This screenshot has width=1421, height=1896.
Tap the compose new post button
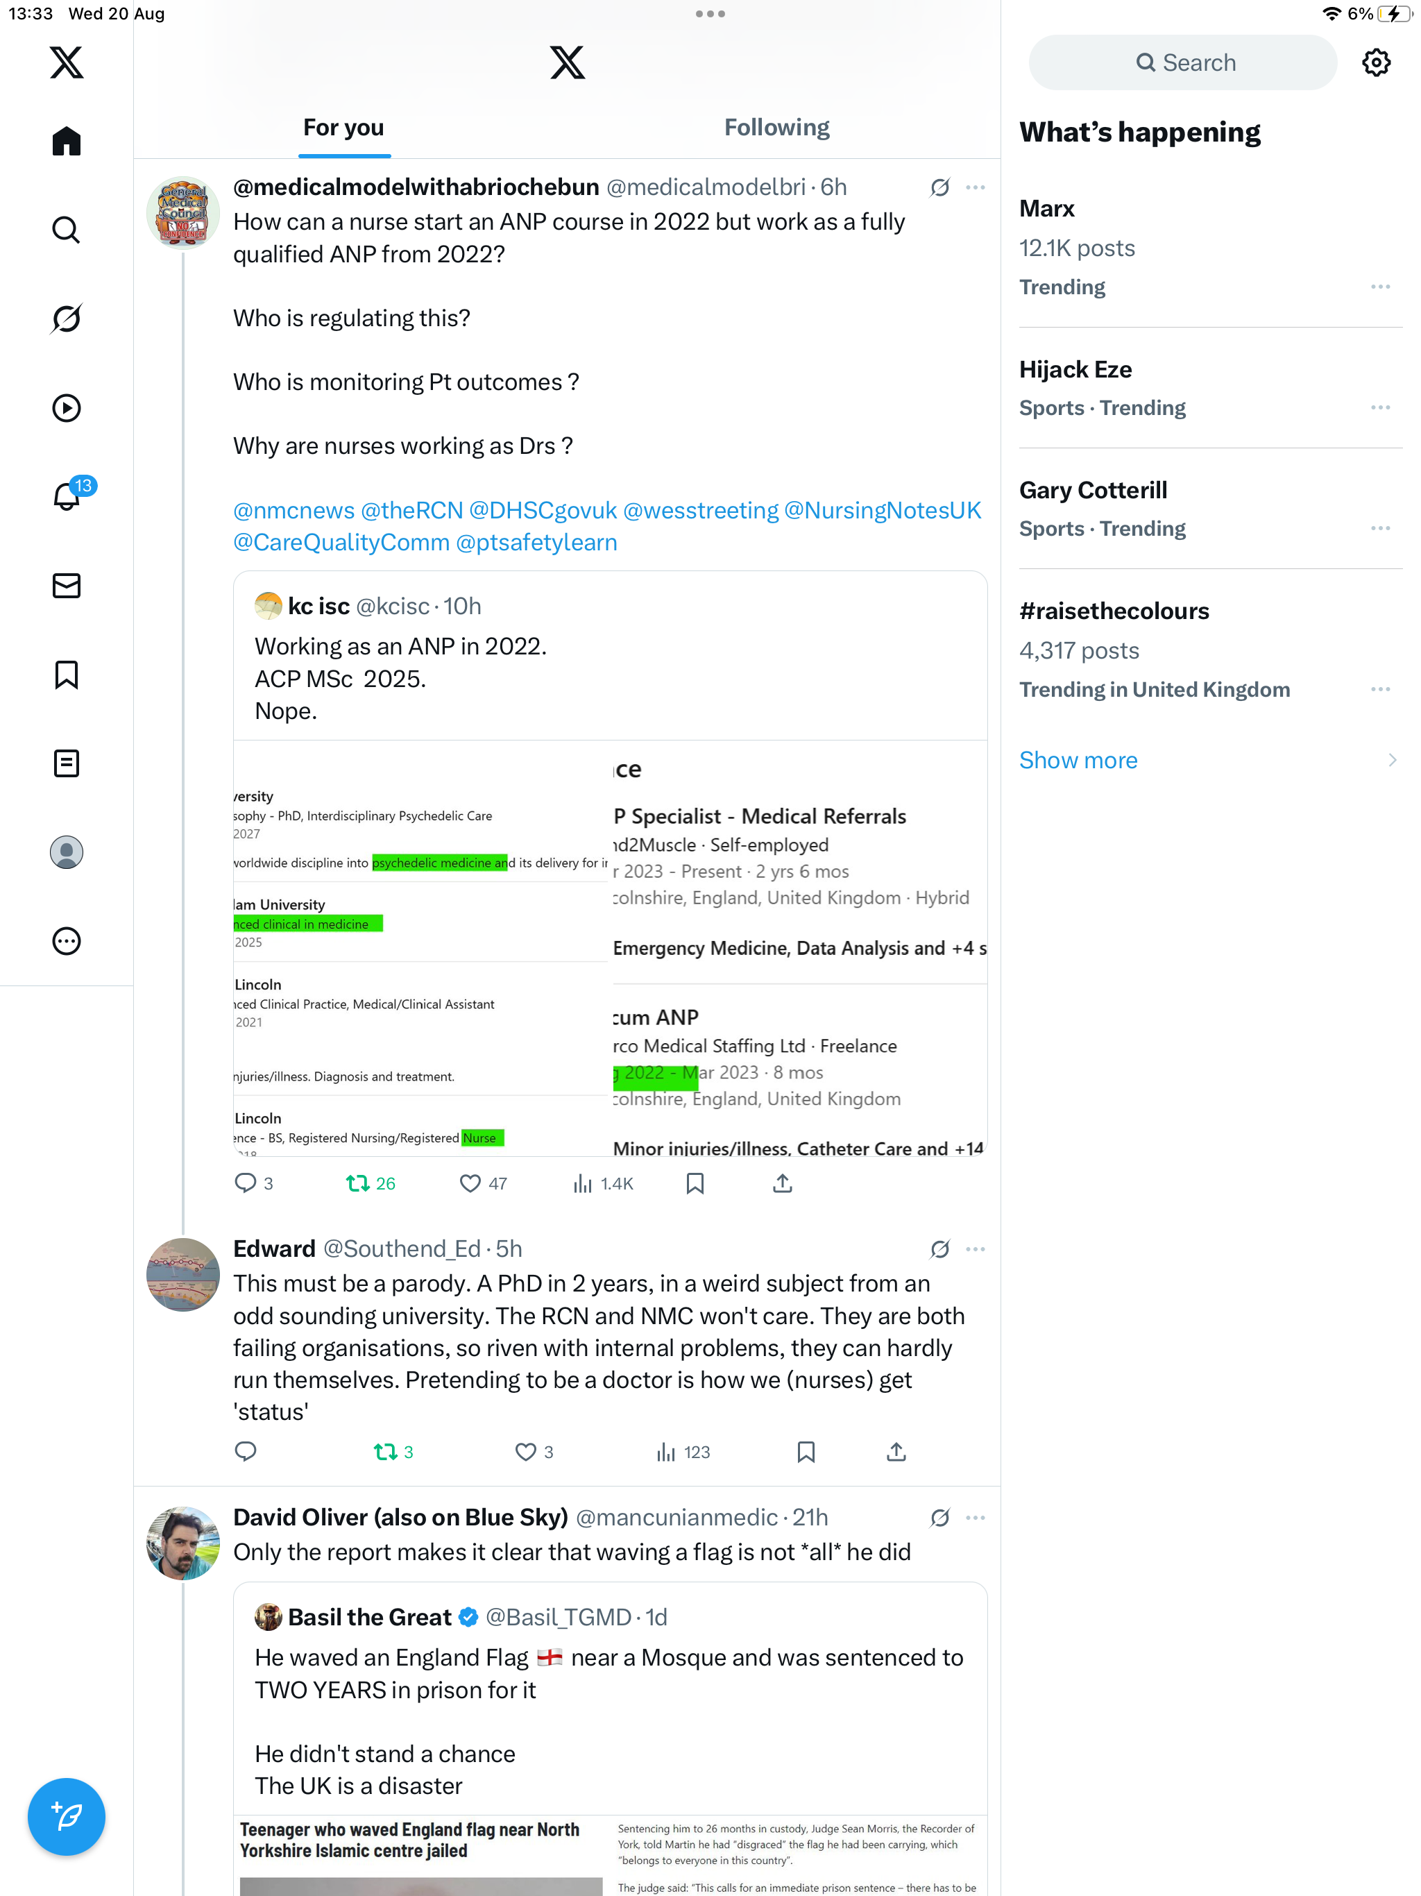pos(66,1816)
